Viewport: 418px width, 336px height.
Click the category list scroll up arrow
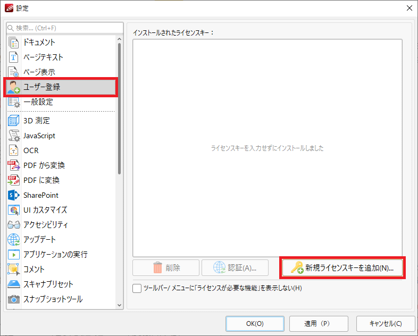pyautogui.click(x=120, y=39)
